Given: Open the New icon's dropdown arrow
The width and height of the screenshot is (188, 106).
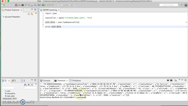Looking at the screenshot, I should click(4, 5).
